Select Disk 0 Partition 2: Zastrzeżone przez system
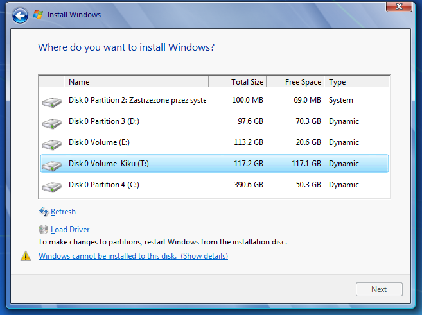422x315 pixels. (215, 100)
